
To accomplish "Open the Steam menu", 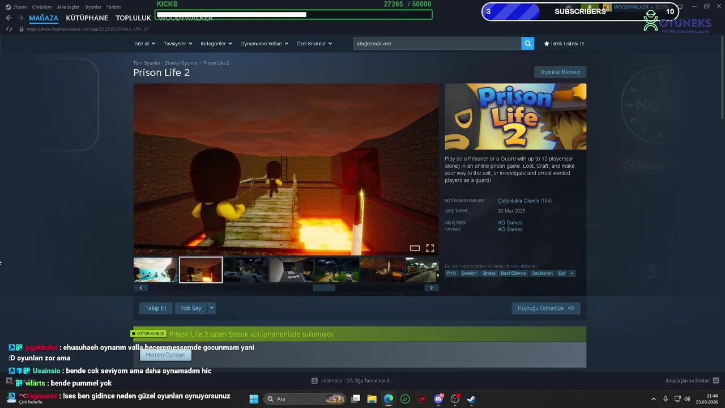I will pos(17,7).
